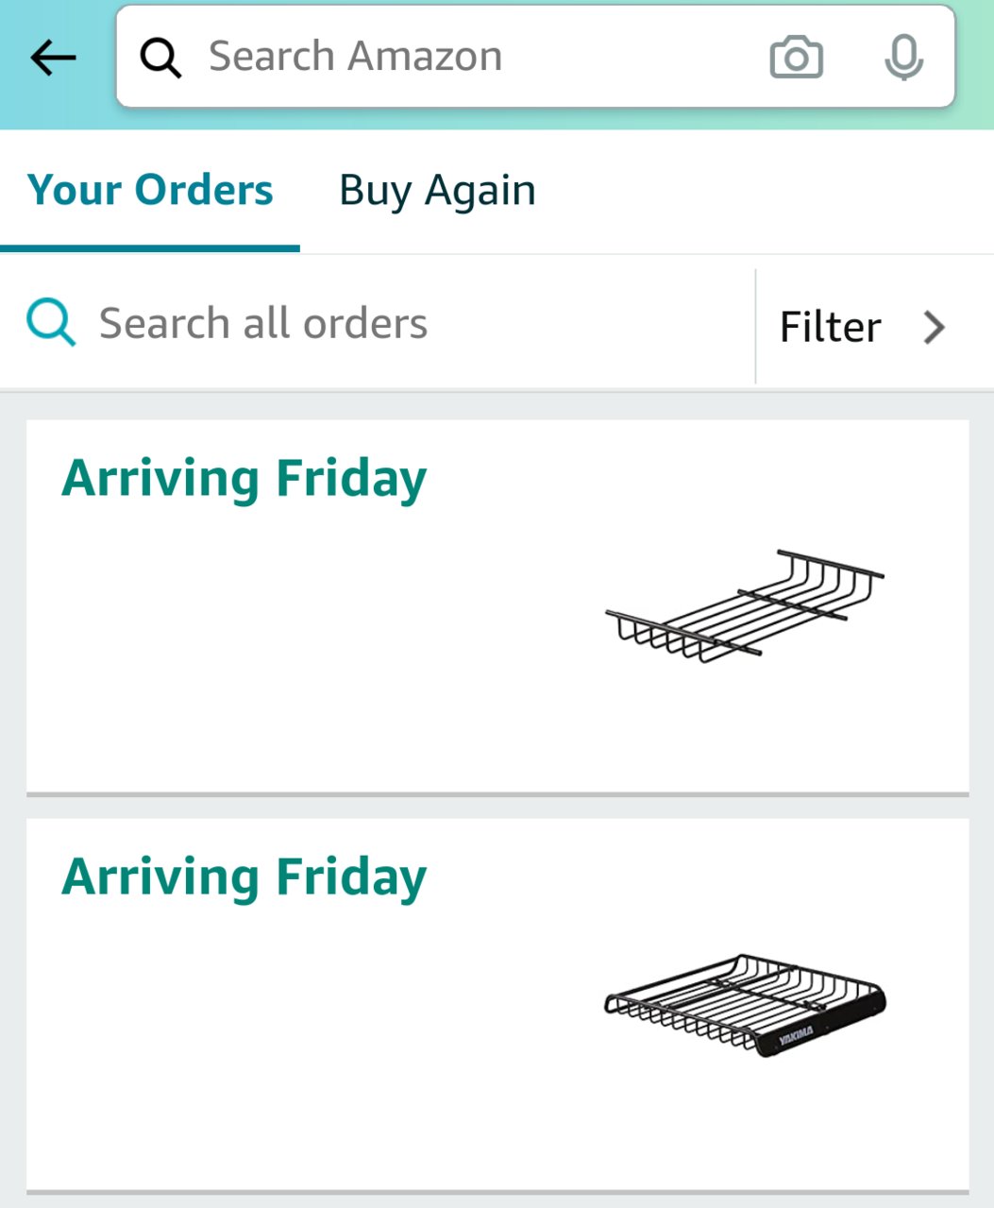Click the Filter label text
This screenshot has height=1208, width=994.
(830, 327)
